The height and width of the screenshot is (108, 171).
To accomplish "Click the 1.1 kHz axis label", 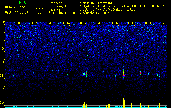I will (2, 35).
